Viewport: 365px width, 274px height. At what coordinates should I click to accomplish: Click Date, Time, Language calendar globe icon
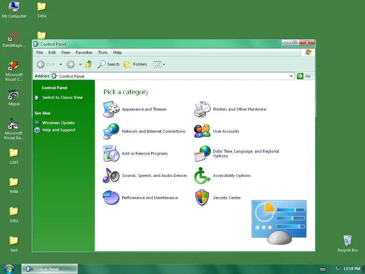pos(202,153)
